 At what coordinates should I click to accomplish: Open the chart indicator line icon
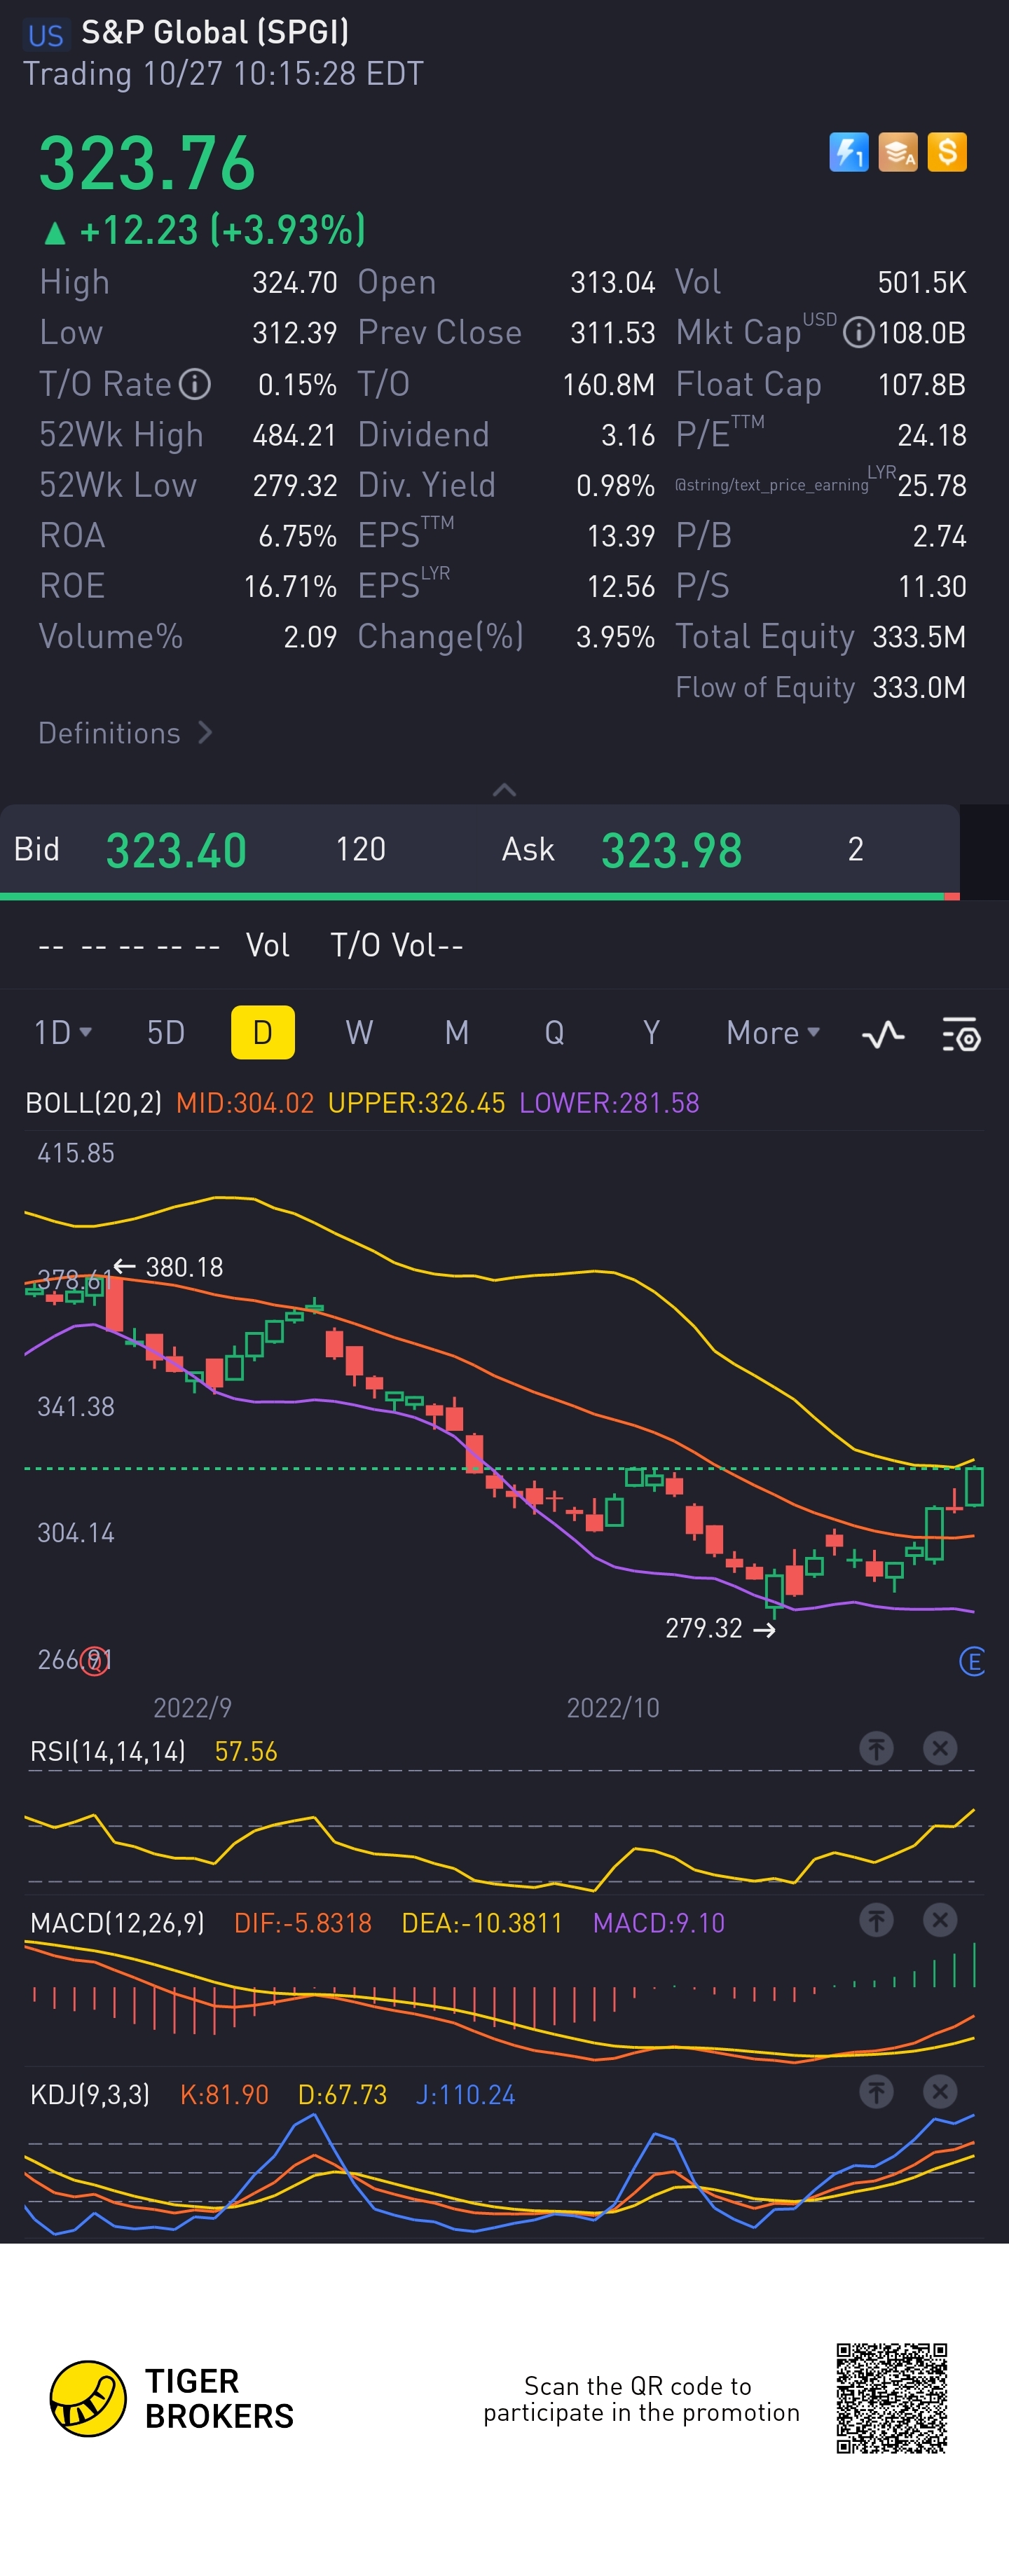[x=883, y=1034]
